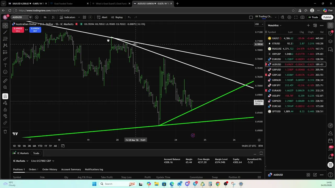Select GBPJPY row in watchlist
This screenshot has width=335, height=188.
296,85
